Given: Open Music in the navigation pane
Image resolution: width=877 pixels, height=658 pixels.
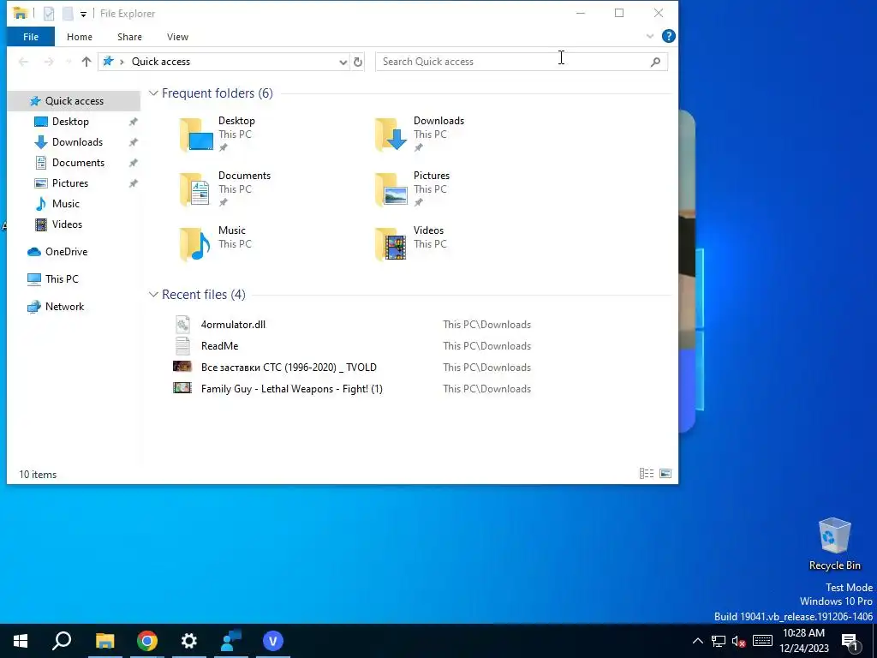Looking at the screenshot, I should coord(65,204).
